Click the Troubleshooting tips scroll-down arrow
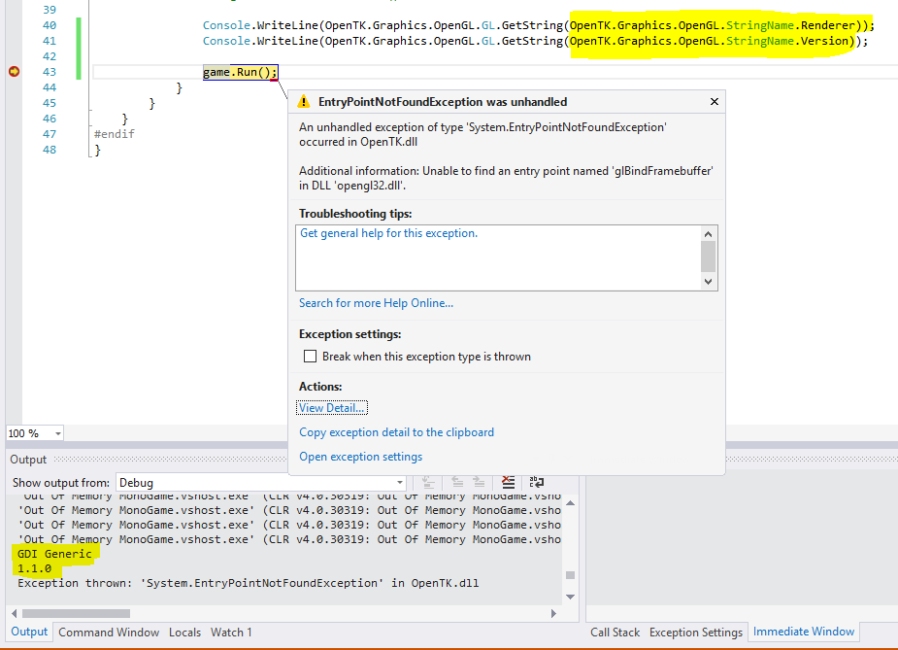Viewport: 898px width, 650px height. [x=709, y=282]
